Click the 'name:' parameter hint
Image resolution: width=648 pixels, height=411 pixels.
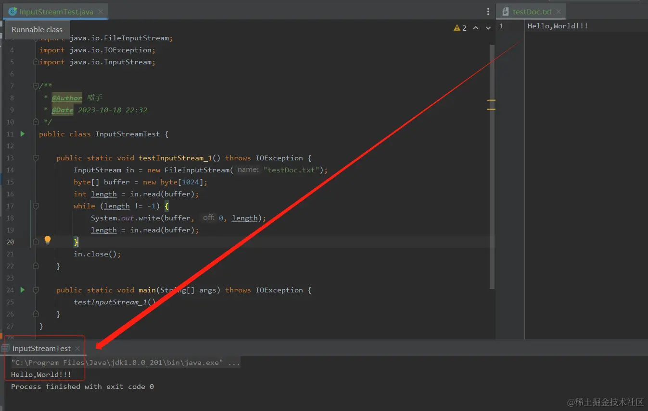coord(248,169)
